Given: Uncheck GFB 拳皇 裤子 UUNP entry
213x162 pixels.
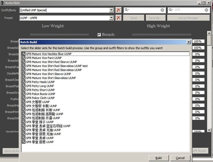Looking at the screenshot, I should point(24,122).
